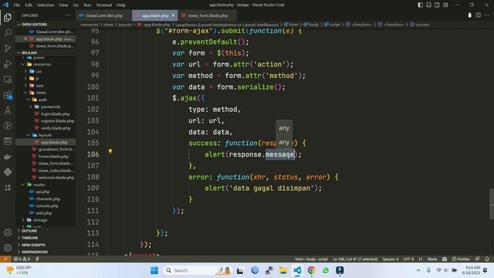Open Explorer Views and More Actions ellipsis
Viewport: 494px width, 278px height.
tap(68, 15)
